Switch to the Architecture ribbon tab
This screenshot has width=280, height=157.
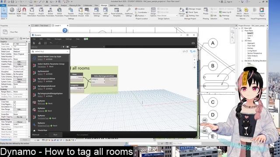[12, 5]
